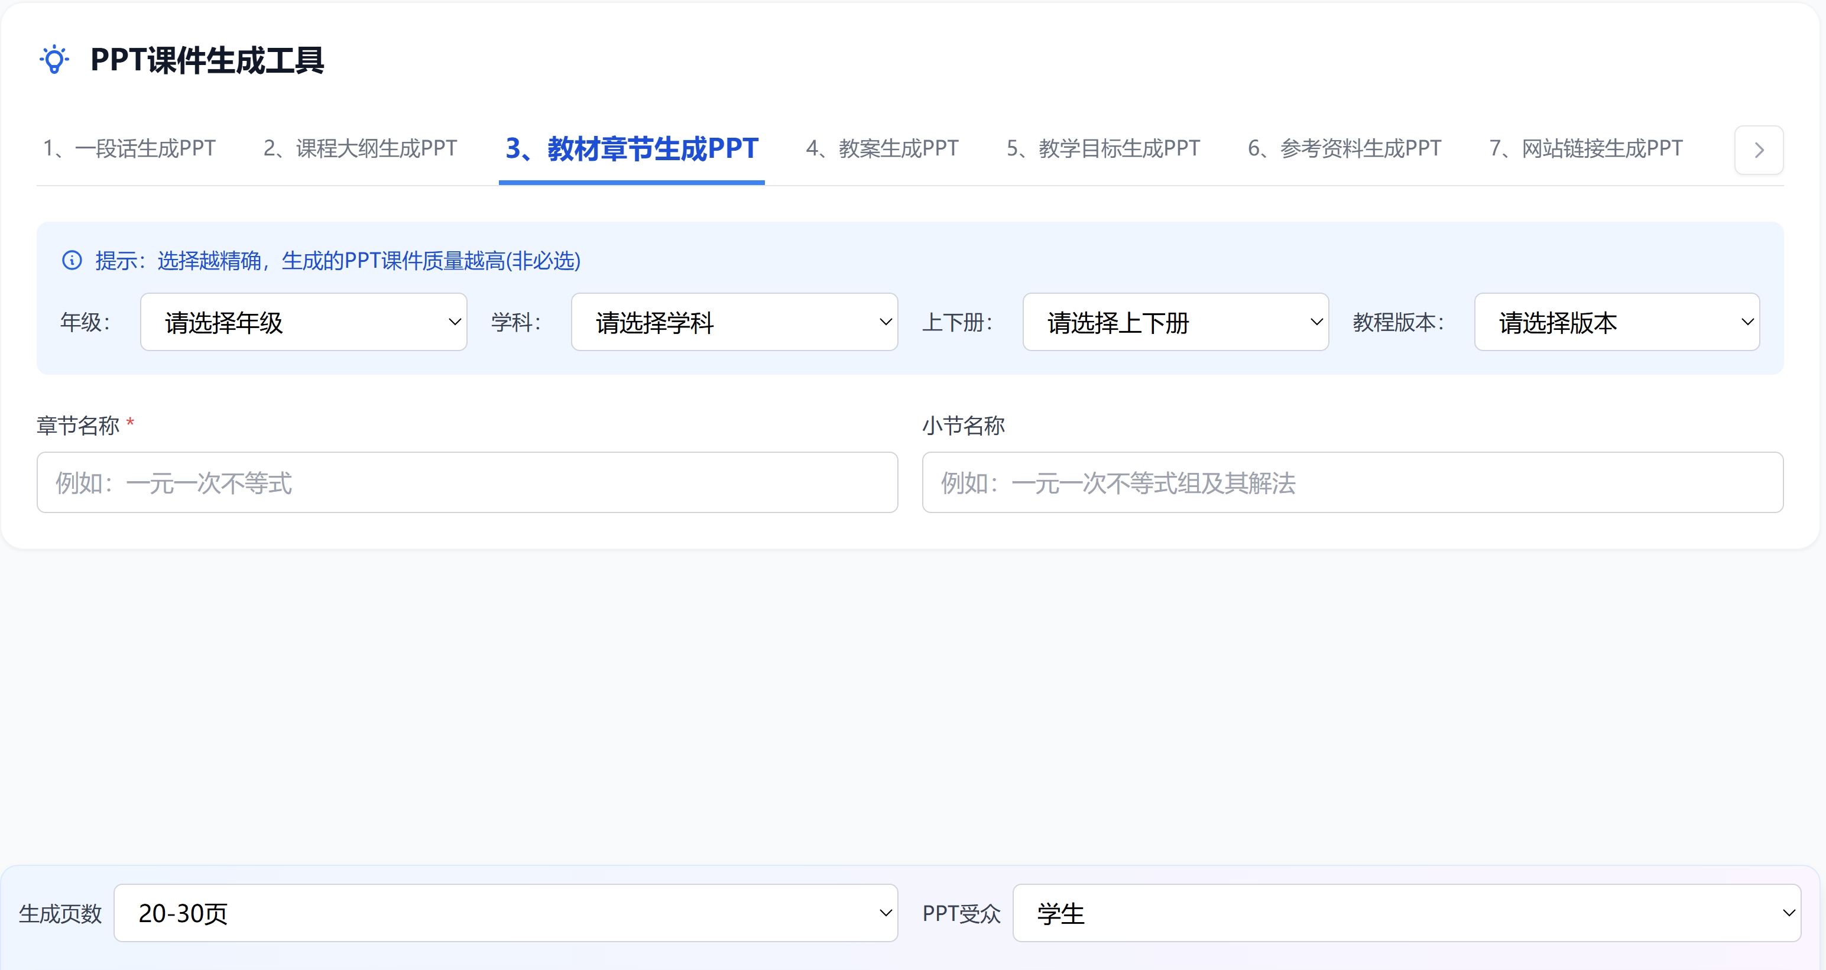Open the 生成页数 dropdown showing 20-30页
This screenshot has height=970, width=1826.
pyautogui.click(x=505, y=913)
